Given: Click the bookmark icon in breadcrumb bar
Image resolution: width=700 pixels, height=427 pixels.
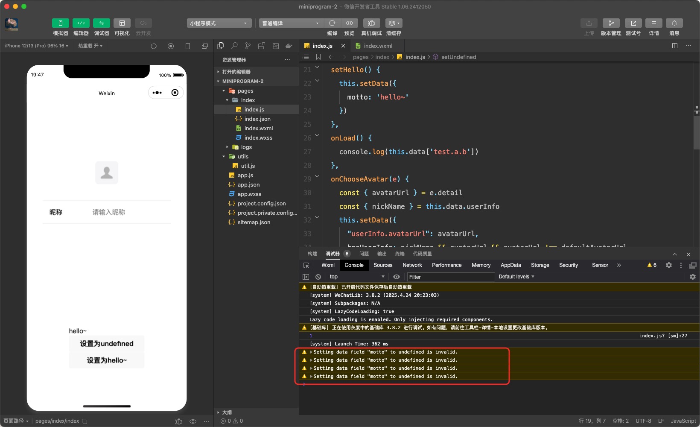Looking at the screenshot, I should pos(318,57).
